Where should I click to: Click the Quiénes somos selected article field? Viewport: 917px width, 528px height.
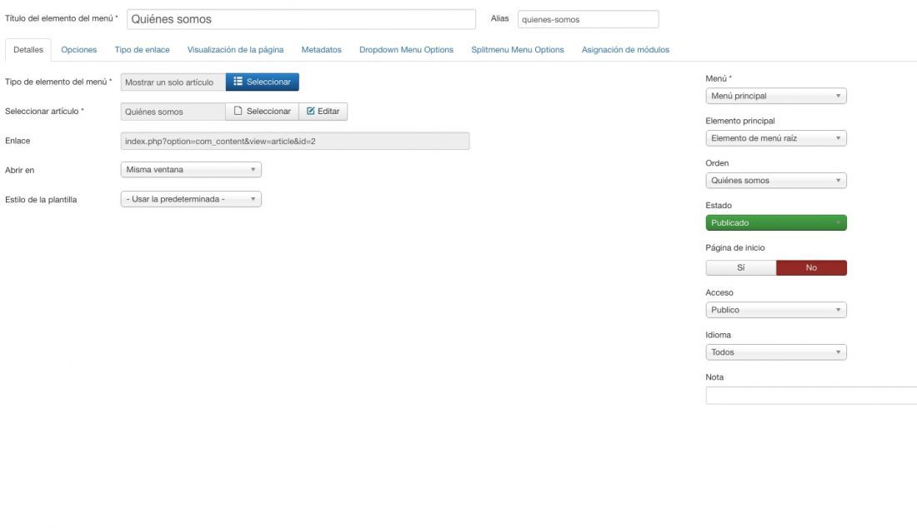pyautogui.click(x=173, y=112)
